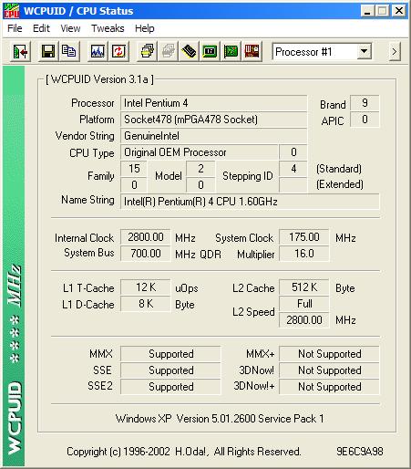411x469 pixels.
Task: Click the Multiplier value 16.0
Action: [303, 254]
